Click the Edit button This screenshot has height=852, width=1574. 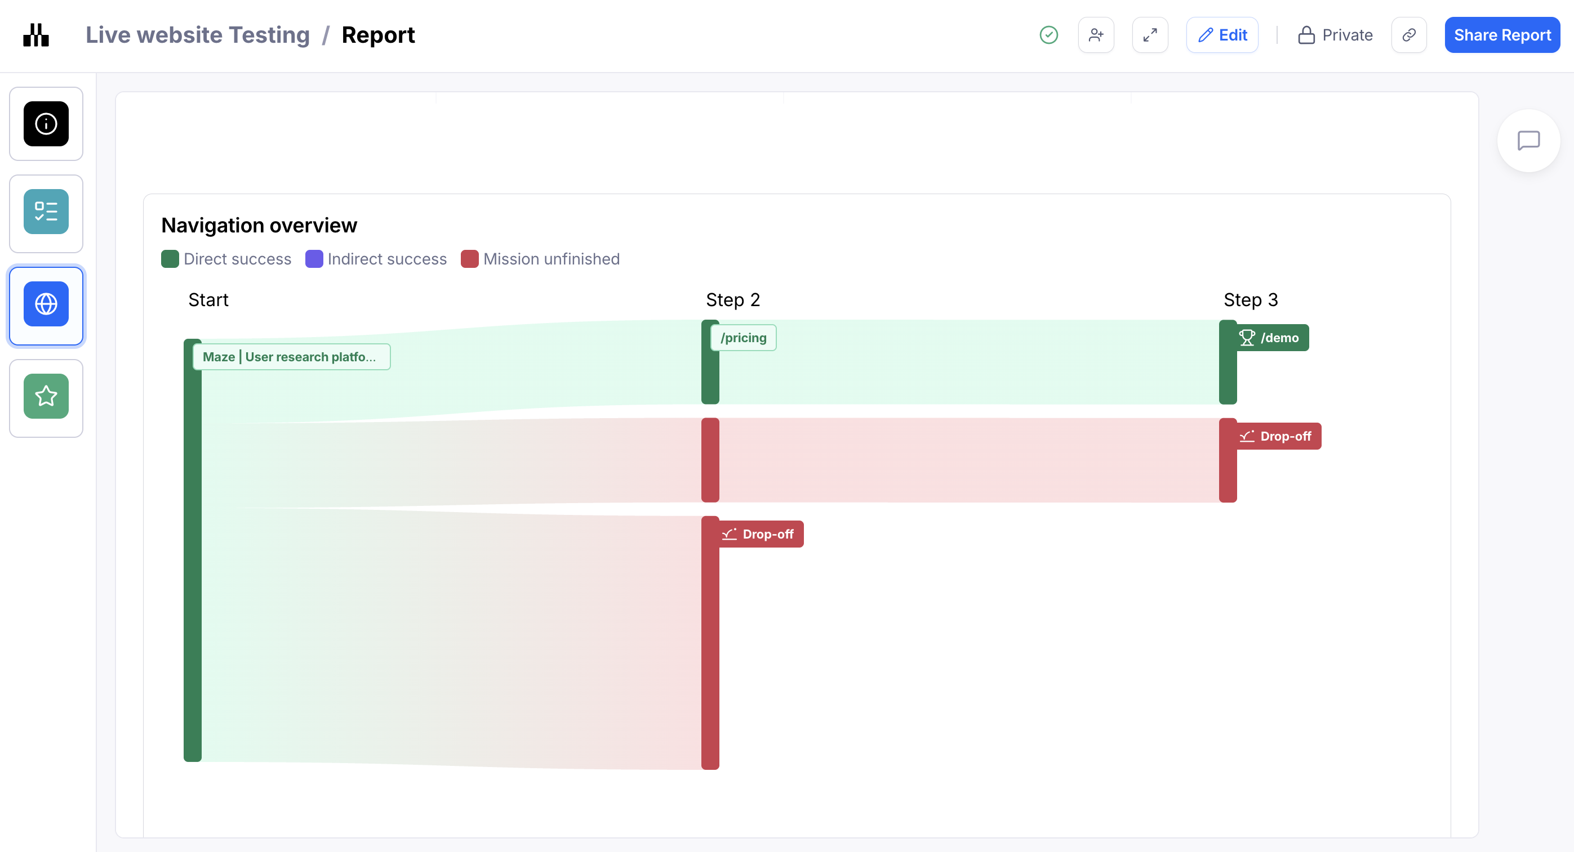pyautogui.click(x=1222, y=35)
